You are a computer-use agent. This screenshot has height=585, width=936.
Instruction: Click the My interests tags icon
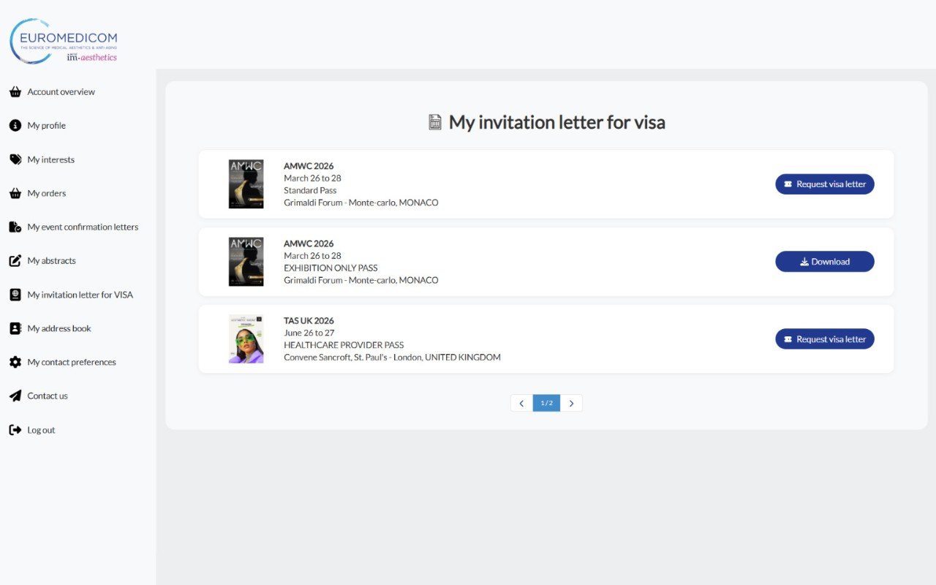[x=15, y=159]
